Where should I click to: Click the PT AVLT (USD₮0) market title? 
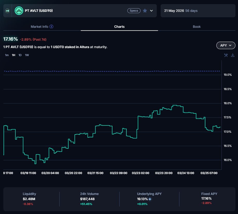(39, 11)
